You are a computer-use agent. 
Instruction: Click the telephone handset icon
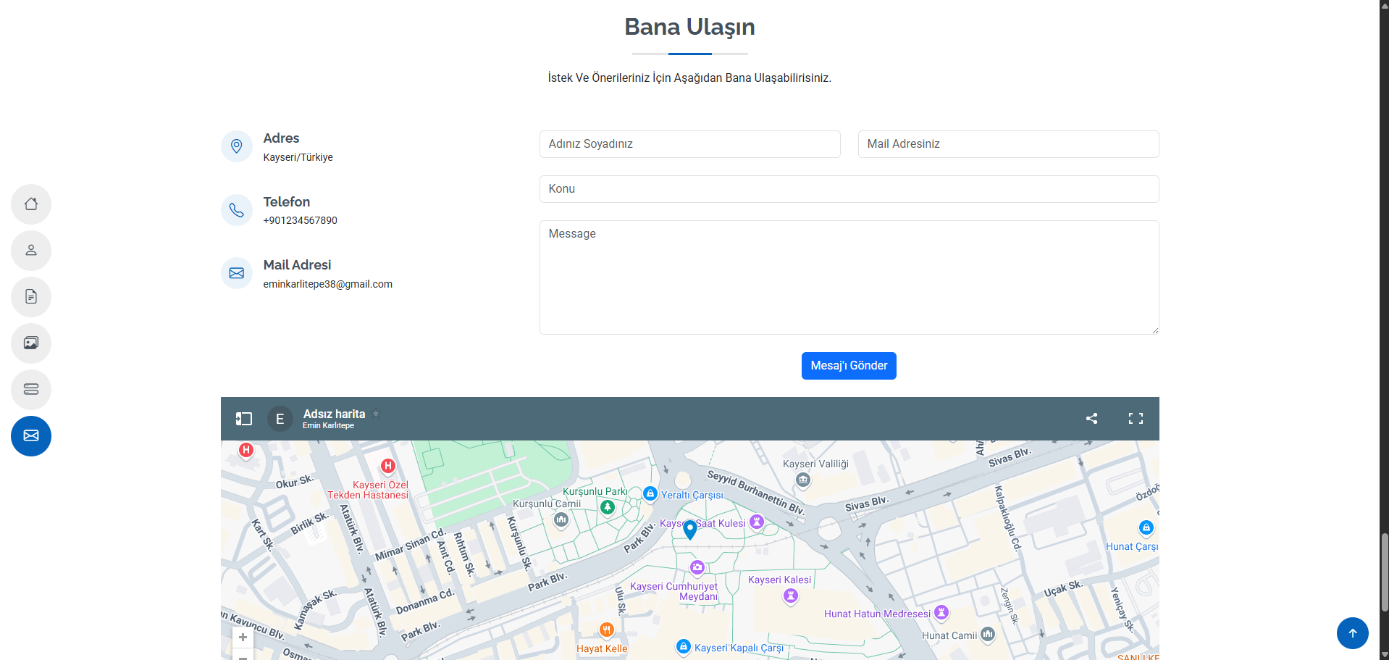(237, 210)
